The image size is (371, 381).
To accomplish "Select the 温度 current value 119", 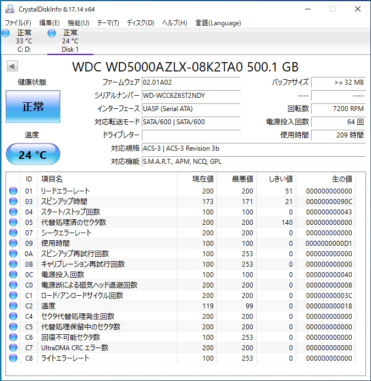I will click(x=208, y=306).
